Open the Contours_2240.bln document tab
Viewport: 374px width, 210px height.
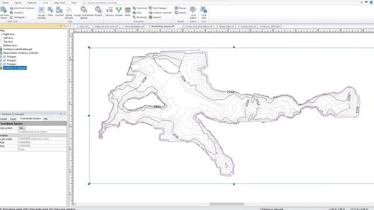coord(269,26)
